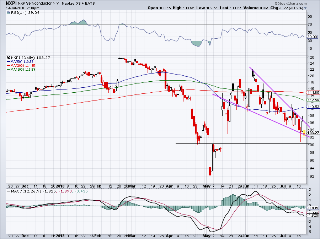Click the Apr label under the price panel
The image size is (320, 239).
point(169,186)
